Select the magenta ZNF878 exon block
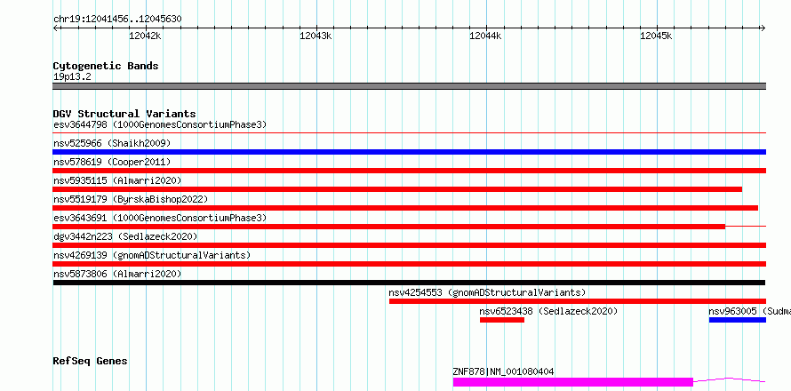The image size is (791, 391). (x=573, y=382)
